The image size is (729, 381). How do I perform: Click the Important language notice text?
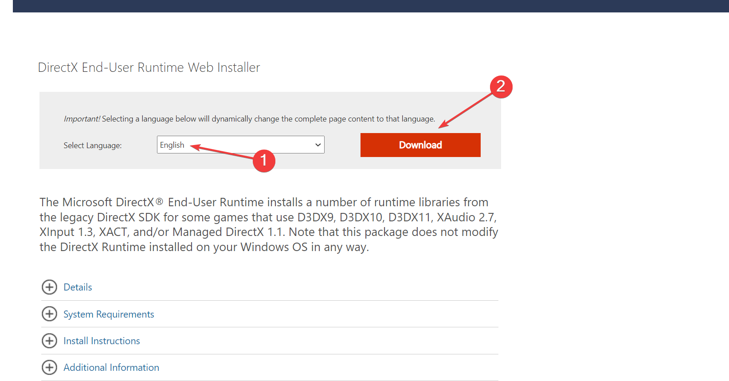click(249, 119)
